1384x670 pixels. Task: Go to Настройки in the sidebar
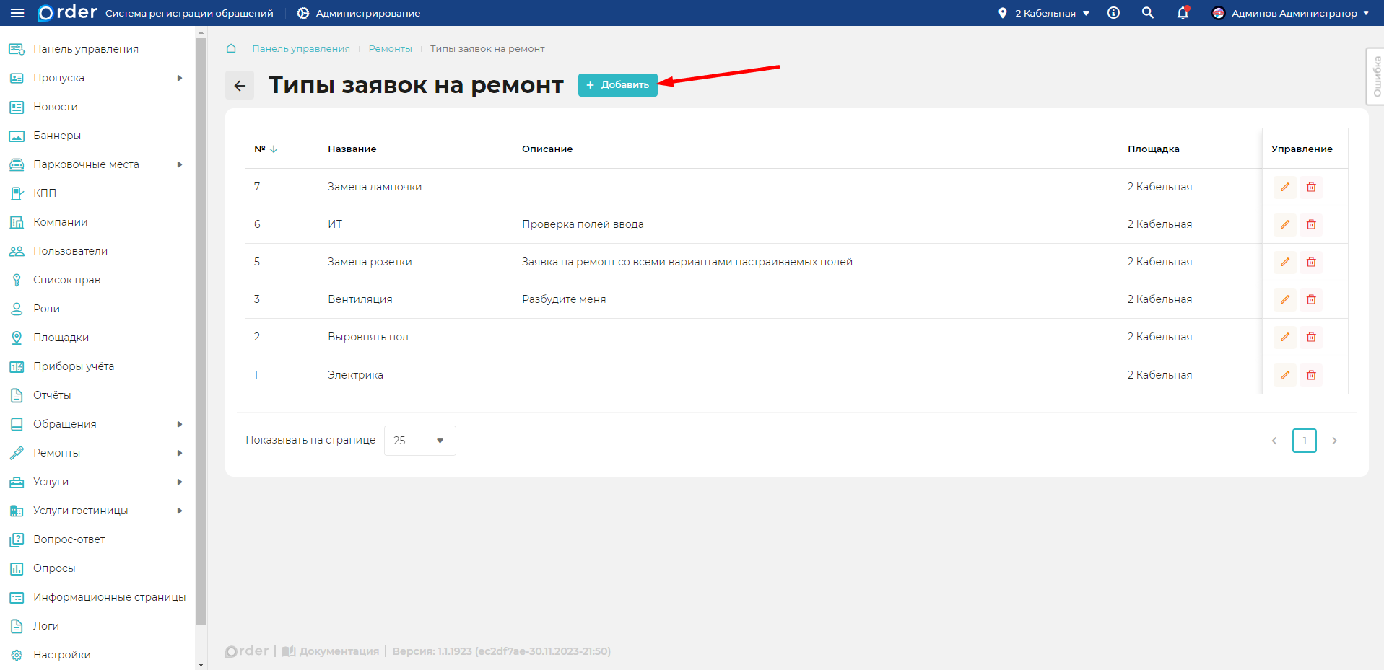click(x=61, y=655)
